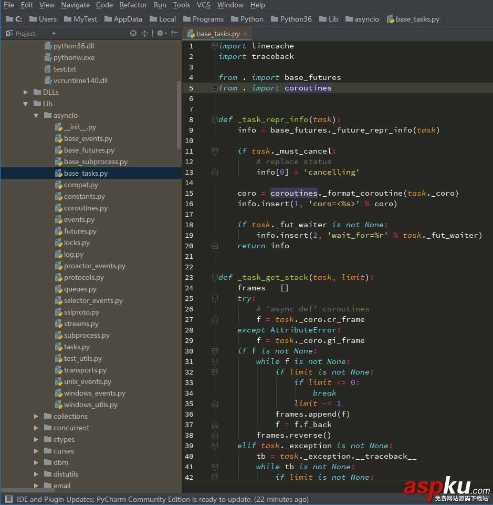This screenshot has width=493, height=505.
Task: Click the Programs breadcrumb folder
Action: tap(203, 19)
